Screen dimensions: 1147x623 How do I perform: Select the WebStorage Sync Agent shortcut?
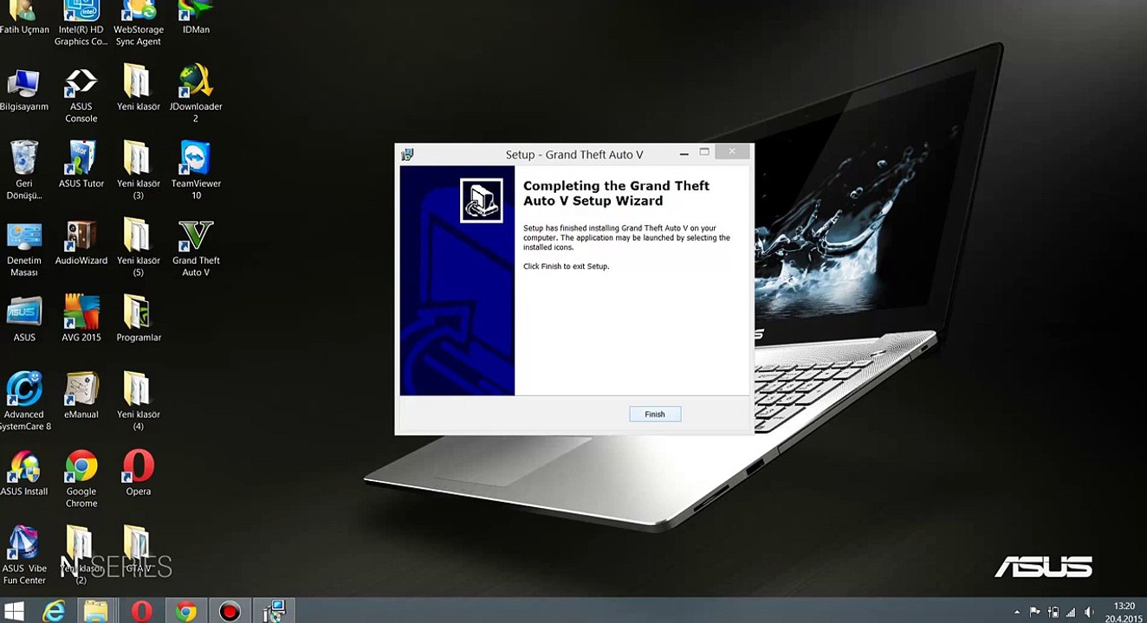point(139,23)
